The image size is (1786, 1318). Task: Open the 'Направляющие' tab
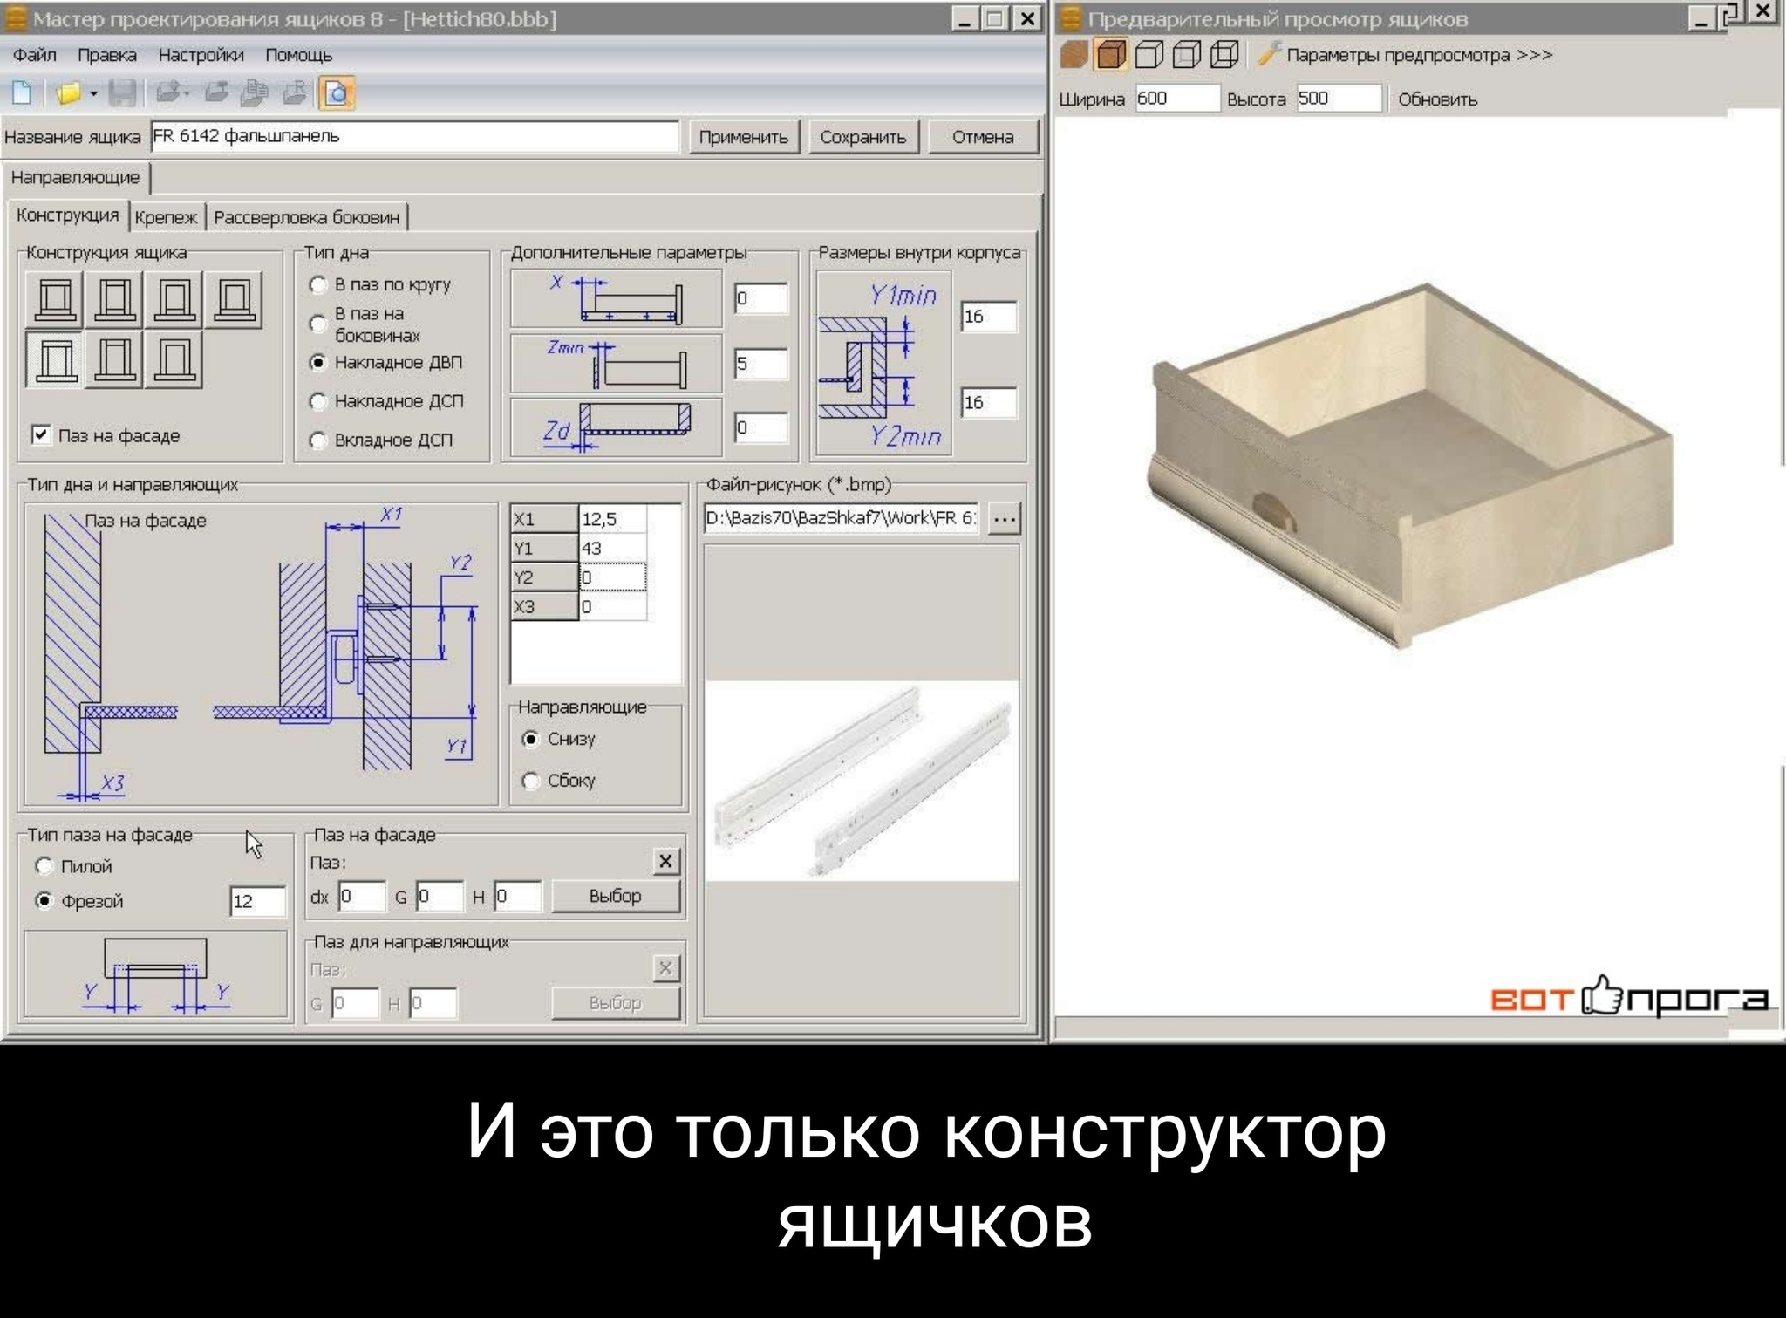coord(76,177)
